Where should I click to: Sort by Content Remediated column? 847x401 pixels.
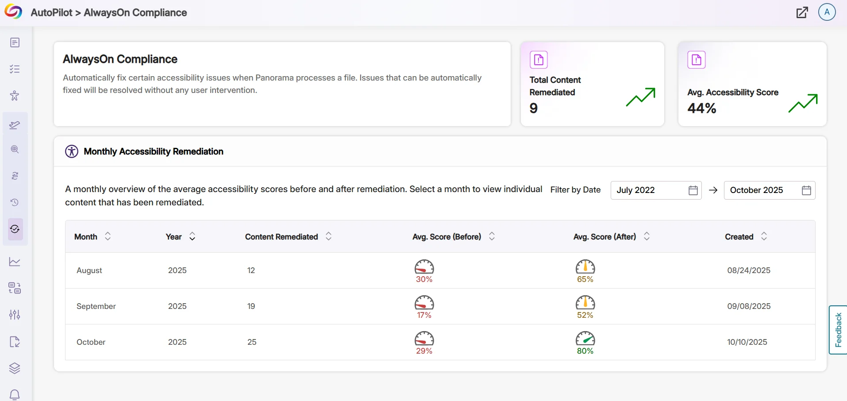[x=328, y=236]
